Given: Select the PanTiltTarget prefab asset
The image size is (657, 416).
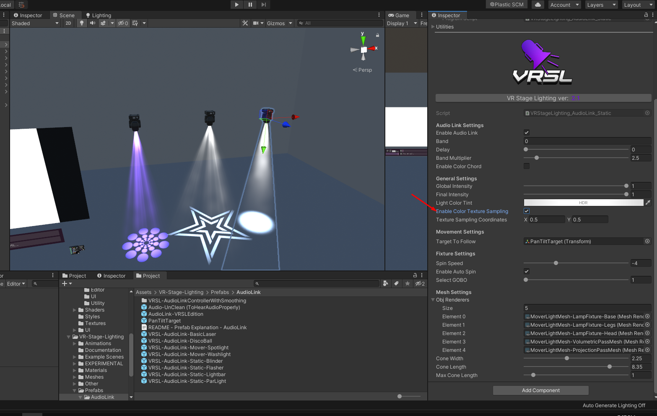Looking at the screenshot, I should click(x=164, y=320).
